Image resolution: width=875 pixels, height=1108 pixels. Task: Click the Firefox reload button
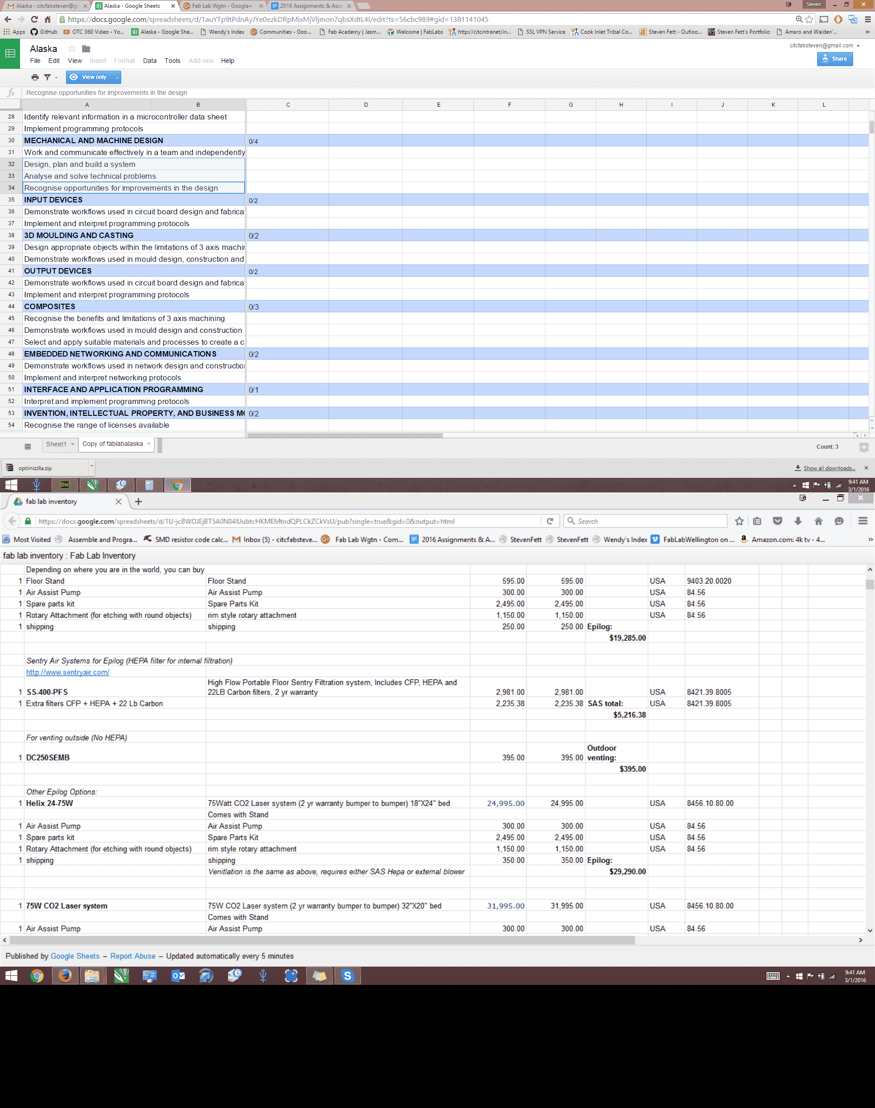pos(550,521)
